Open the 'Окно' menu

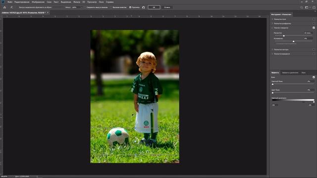point(101,2)
